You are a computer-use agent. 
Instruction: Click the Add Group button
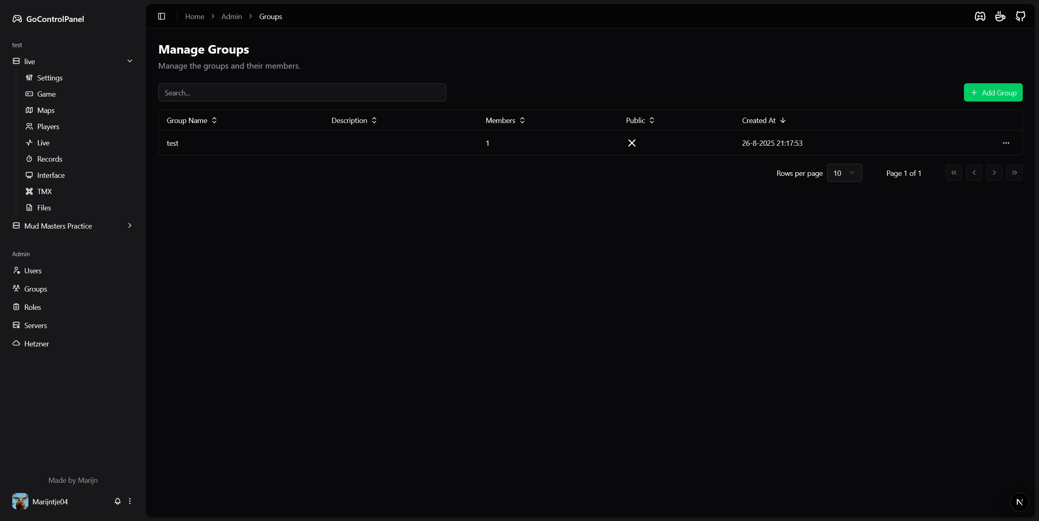pyautogui.click(x=993, y=93)
